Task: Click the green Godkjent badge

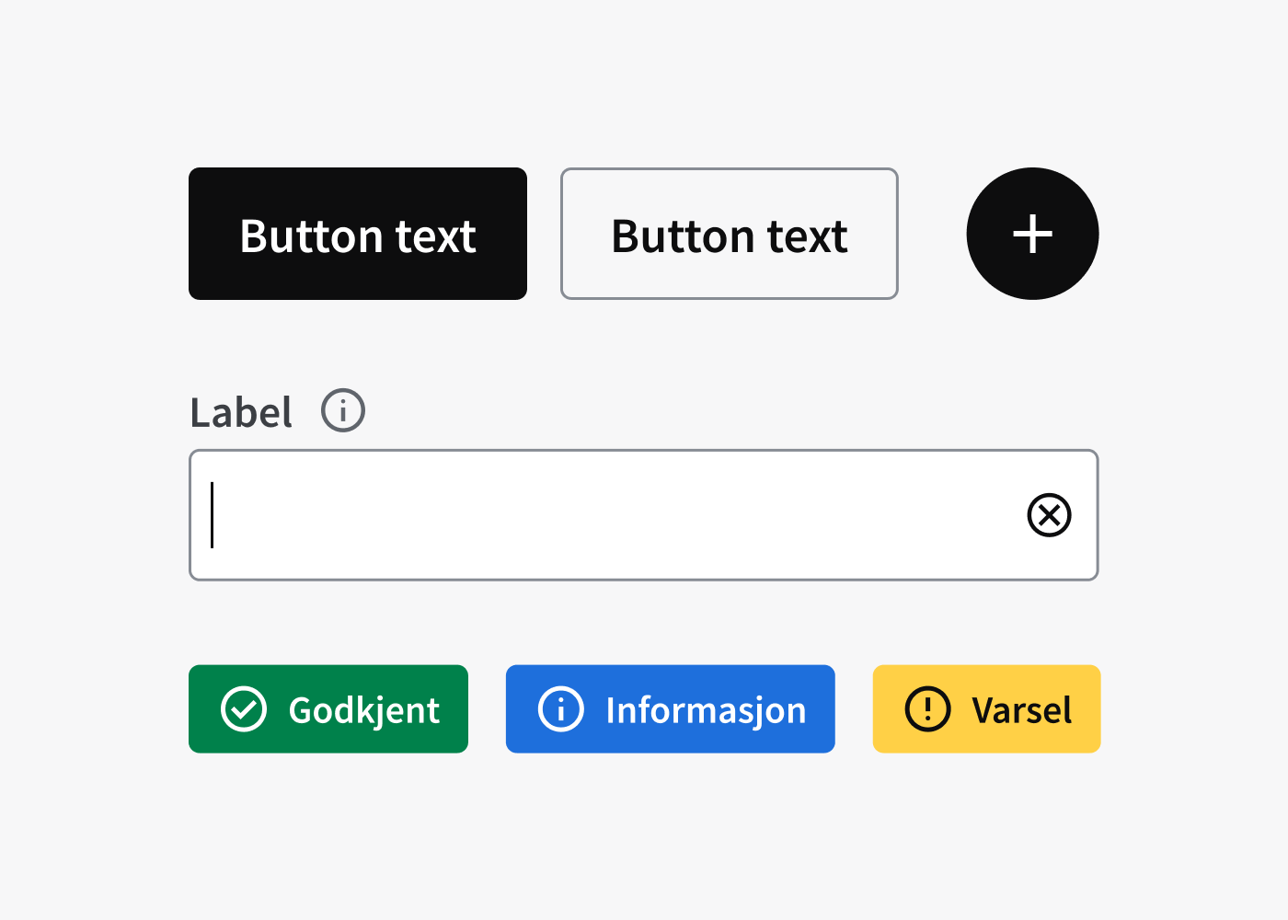Action: [328, 709]
